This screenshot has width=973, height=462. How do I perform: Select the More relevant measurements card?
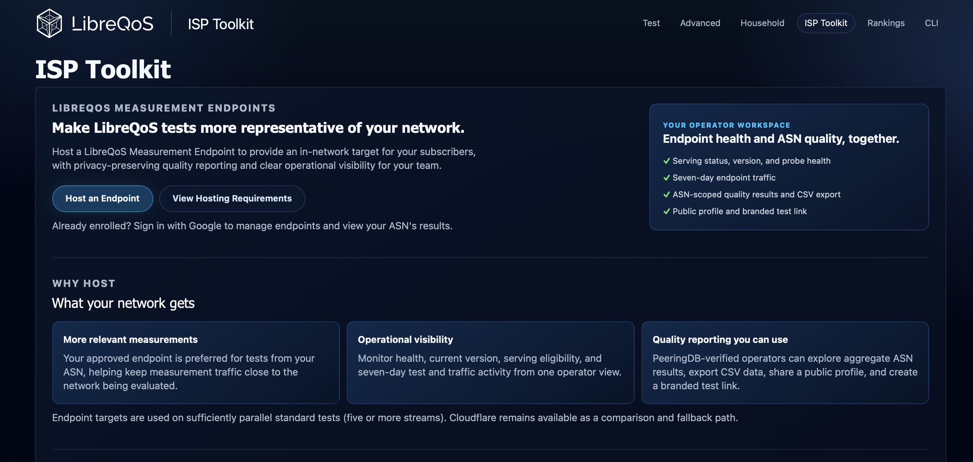[x=195, y=363]
